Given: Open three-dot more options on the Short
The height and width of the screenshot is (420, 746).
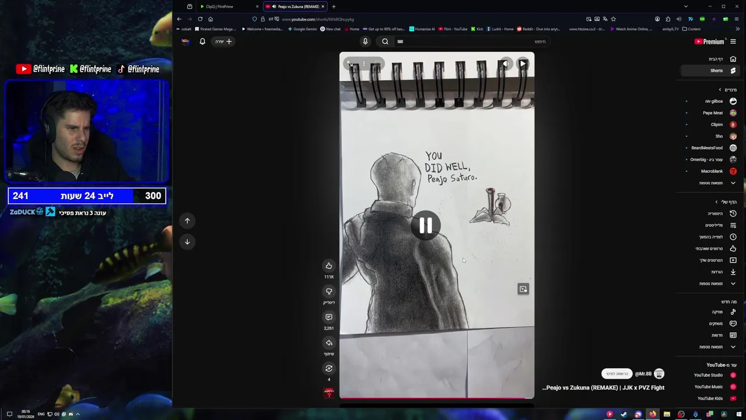Looking at the screenshot, I should pos(364,64).
